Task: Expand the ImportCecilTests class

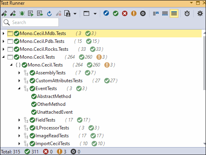Action: 19,144
